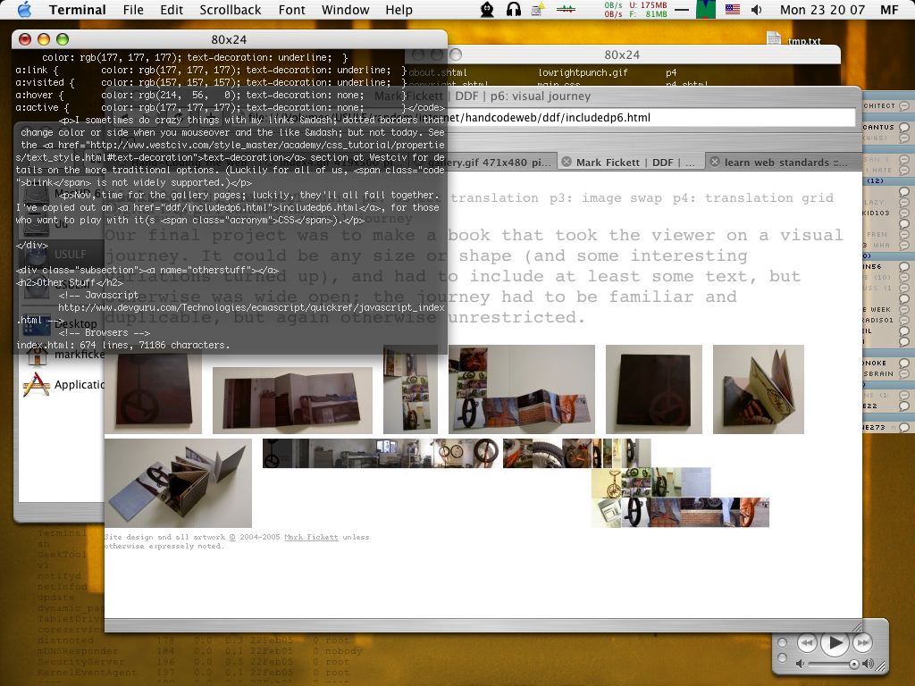Follow the 'Mark Fickett' footer link

coord(311,537)
